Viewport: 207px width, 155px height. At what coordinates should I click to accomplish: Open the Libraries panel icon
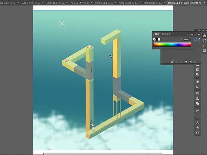(205, 50)
